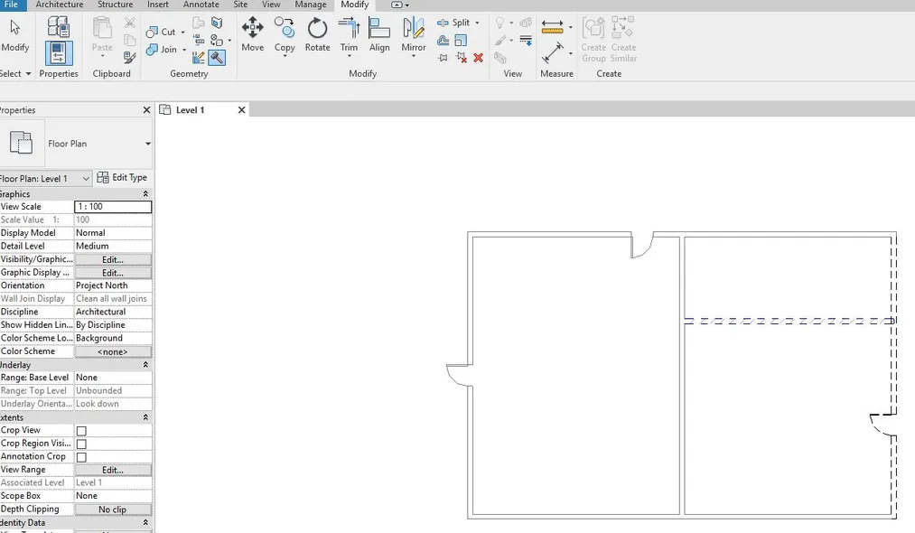Click the Color Scheme <none> value

pos(112,351)
